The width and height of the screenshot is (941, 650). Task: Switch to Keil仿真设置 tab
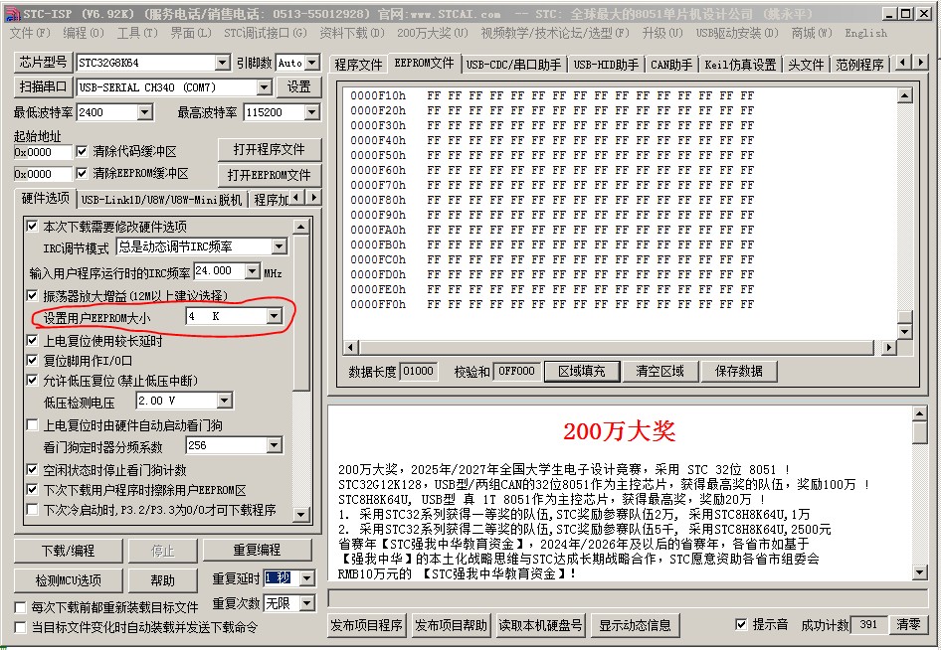(x=740, y=65)
